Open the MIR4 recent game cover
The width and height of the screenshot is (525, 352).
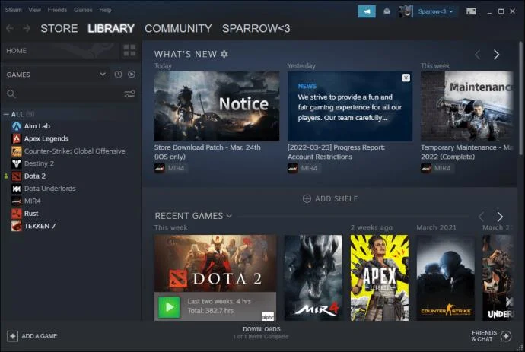tap(313, 277)
